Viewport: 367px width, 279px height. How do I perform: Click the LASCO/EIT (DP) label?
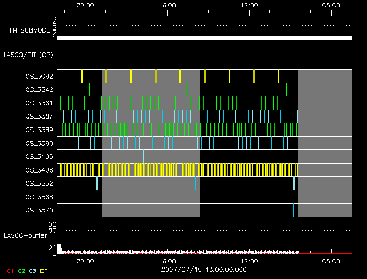point(28,55)
